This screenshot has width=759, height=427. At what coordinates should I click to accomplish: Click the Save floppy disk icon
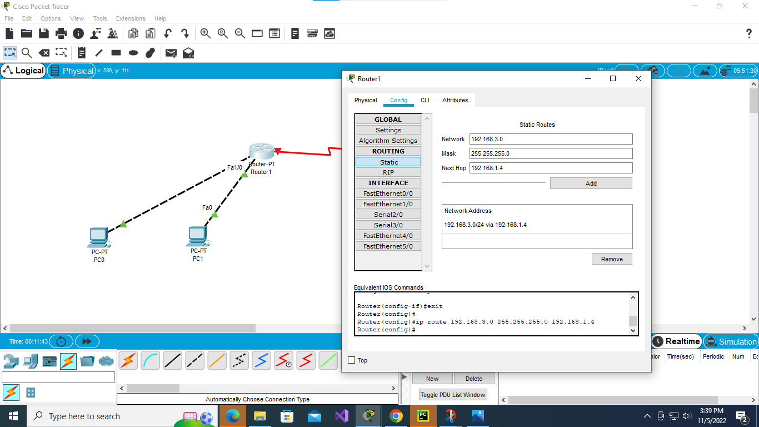coord(44,33)
